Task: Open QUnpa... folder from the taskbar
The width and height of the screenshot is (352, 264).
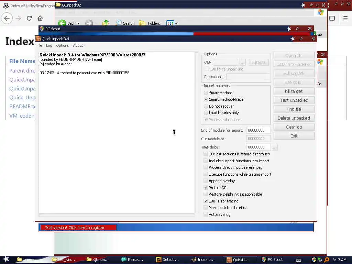Action: 98,260
